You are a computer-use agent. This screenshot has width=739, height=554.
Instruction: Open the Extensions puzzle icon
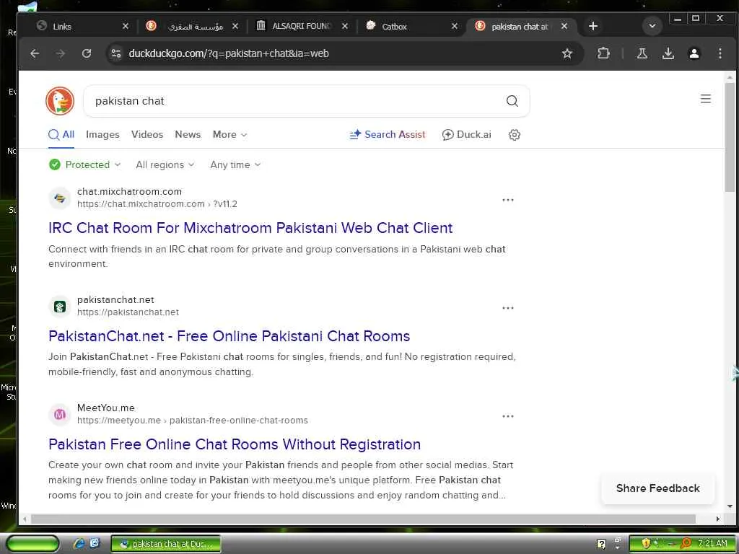coord(603,53)
